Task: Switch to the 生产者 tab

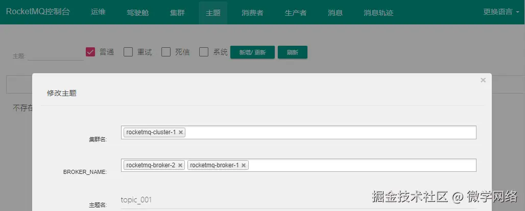Action: click(296, 12)
